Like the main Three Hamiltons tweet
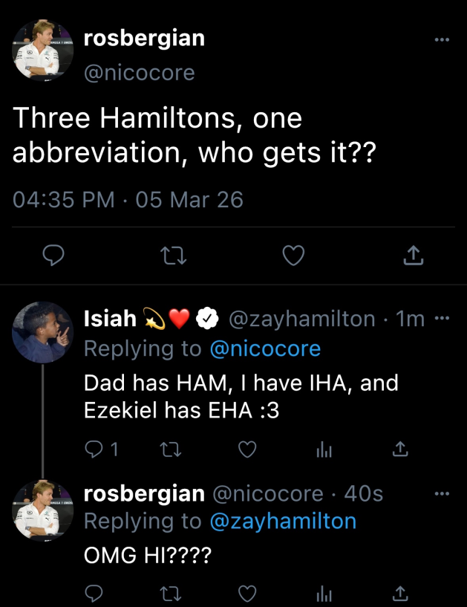 coord(294,256)
